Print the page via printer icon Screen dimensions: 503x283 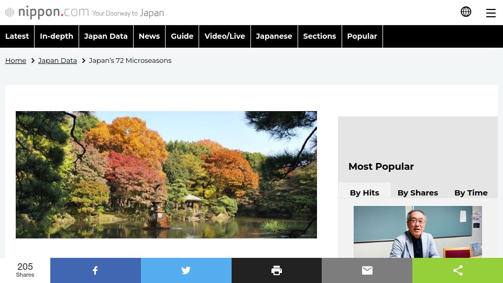click(x=277, y=270)
